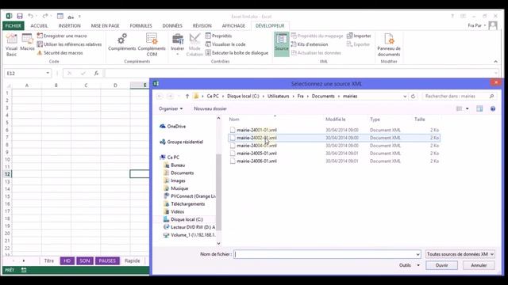Start Enregistrer une macro

click(x=62, y=36)
